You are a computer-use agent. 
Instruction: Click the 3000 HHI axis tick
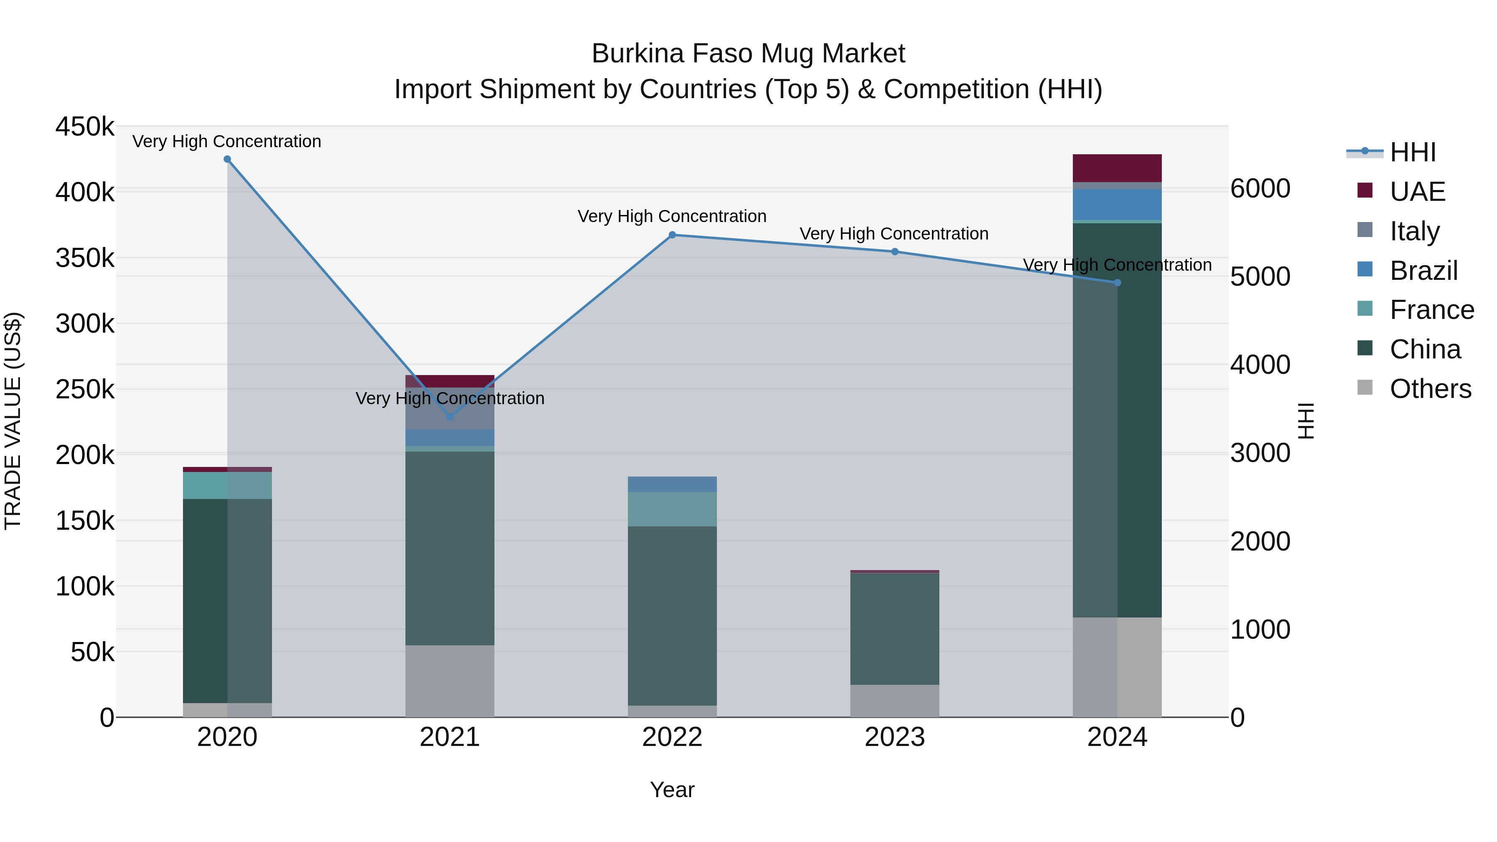tap(1260, 453)
